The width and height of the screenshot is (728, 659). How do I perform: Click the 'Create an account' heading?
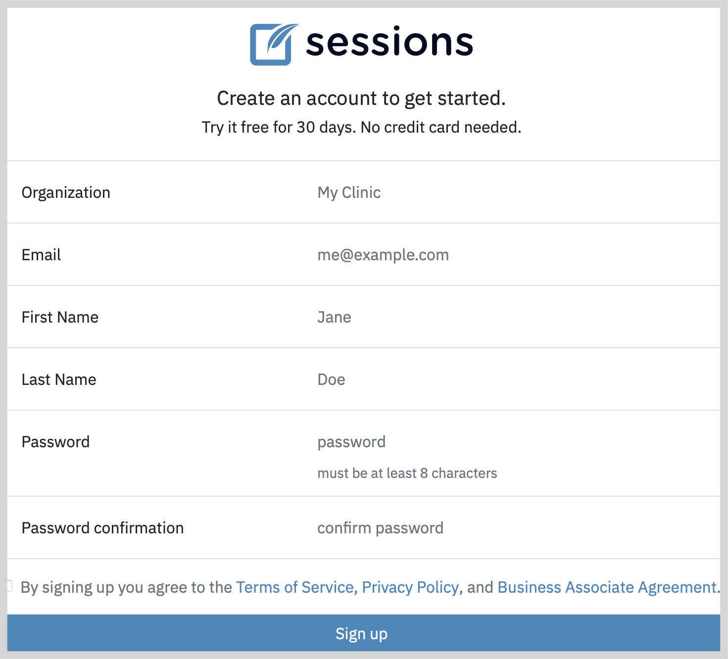point(361,98)
